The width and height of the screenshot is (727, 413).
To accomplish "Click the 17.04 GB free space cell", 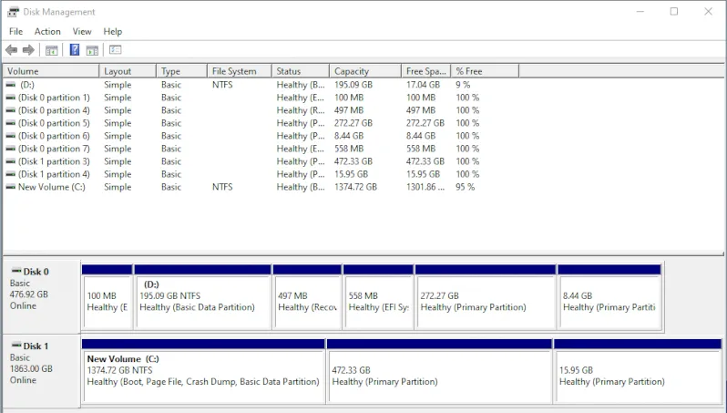I will click(423, 85).
